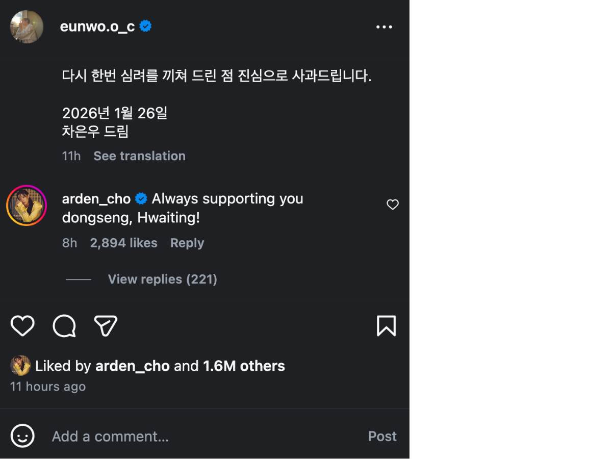Image resolution: width=612 pixels, height=459 pixels.
Task: Click the comment speech bubble icon
Action: tap(64, 326)
